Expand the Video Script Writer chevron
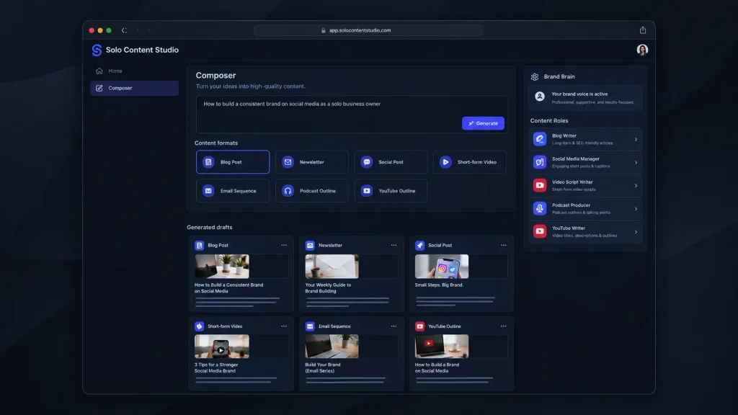Screen dimensions: 738x415 point(636,185)
